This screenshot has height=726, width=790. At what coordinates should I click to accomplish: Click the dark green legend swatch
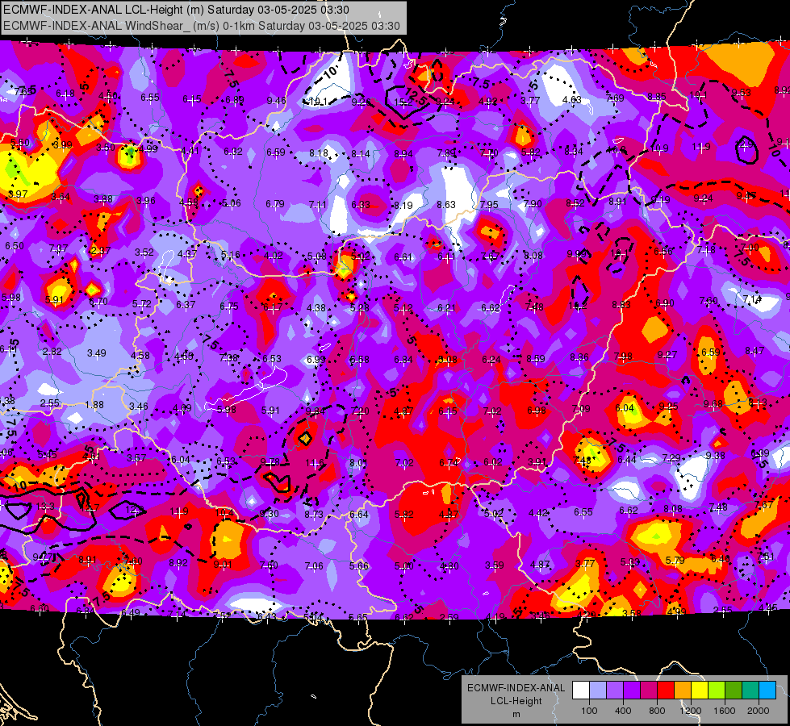point(733,691)
